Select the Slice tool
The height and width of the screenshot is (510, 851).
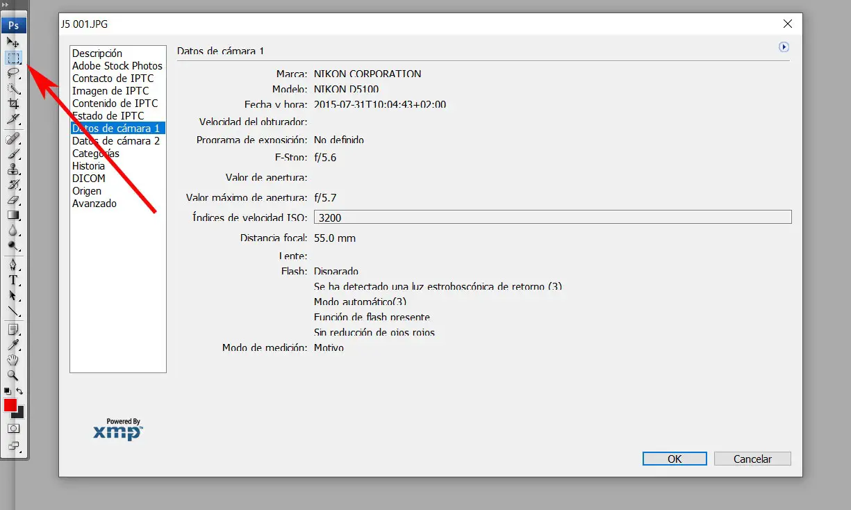point(13,119)
